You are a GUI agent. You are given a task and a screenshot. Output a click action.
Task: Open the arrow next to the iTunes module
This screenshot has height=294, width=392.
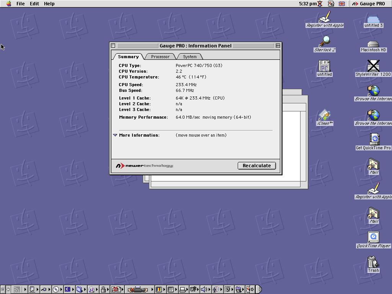[x=97, y=289]
